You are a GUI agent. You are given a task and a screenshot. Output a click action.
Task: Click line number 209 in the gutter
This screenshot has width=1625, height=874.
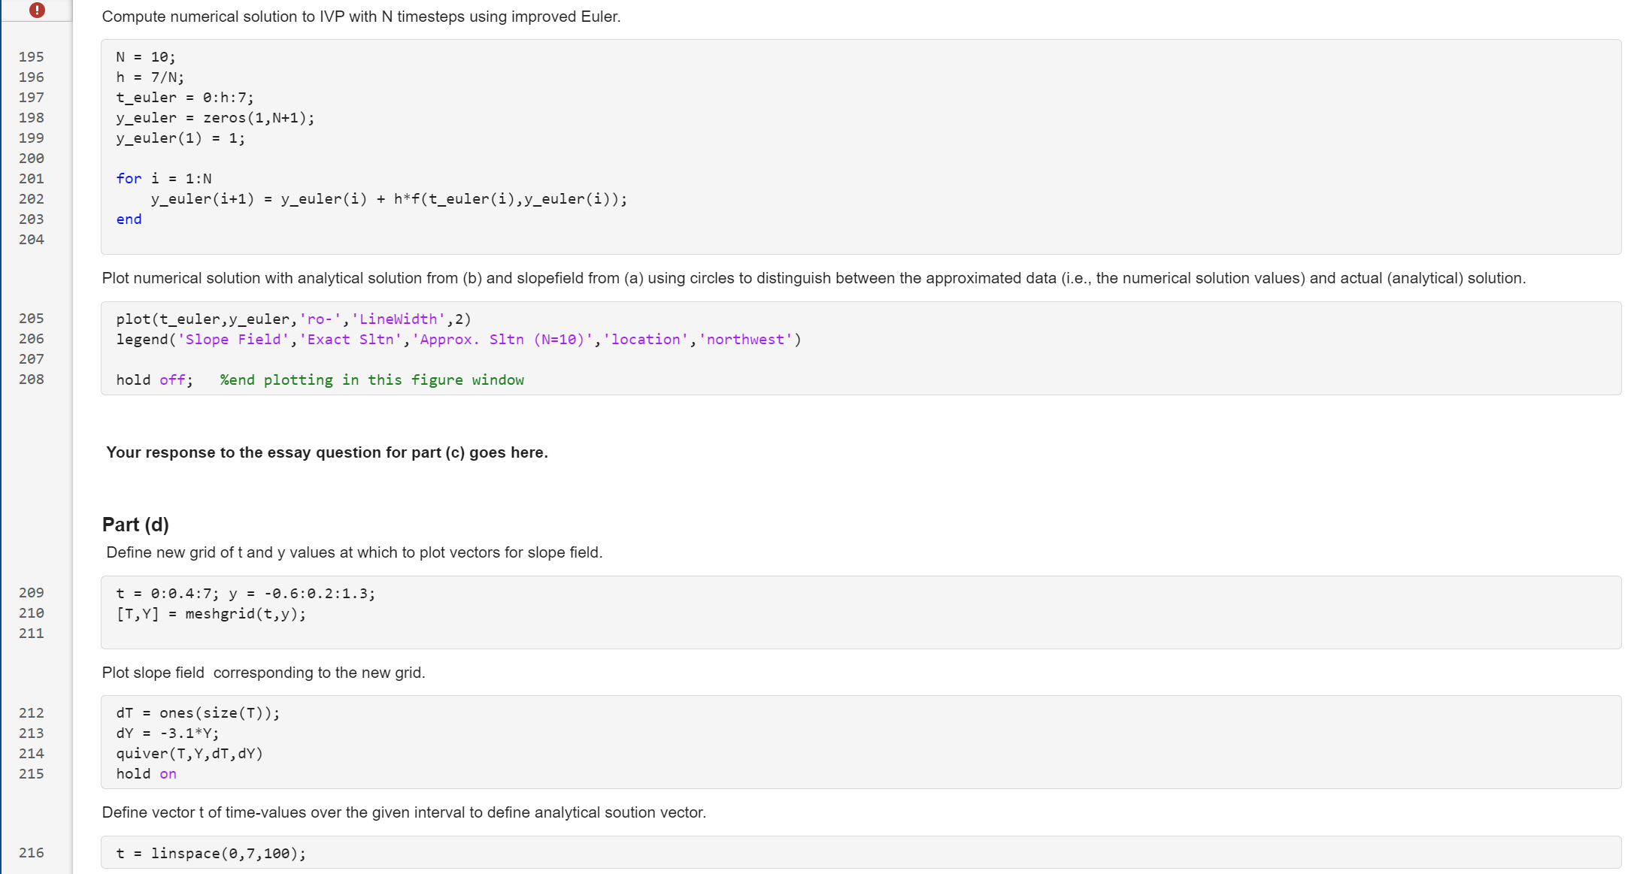point(32,593)
